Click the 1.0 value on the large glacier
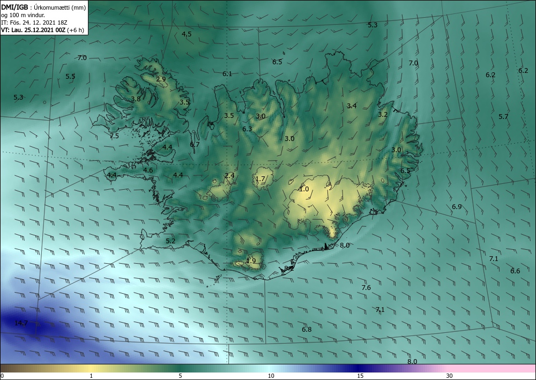The image size is (536, 380). (x=304, y=189)
